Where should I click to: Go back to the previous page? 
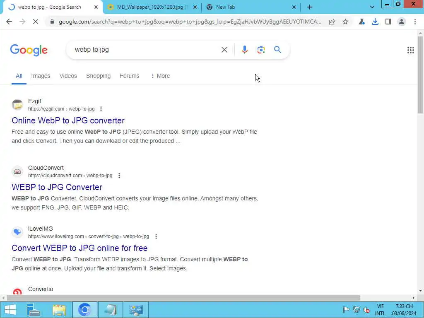click(x=9, y=22)
